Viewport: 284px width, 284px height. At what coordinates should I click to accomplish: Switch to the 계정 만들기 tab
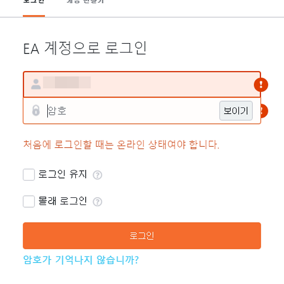(x=85, y=2)
